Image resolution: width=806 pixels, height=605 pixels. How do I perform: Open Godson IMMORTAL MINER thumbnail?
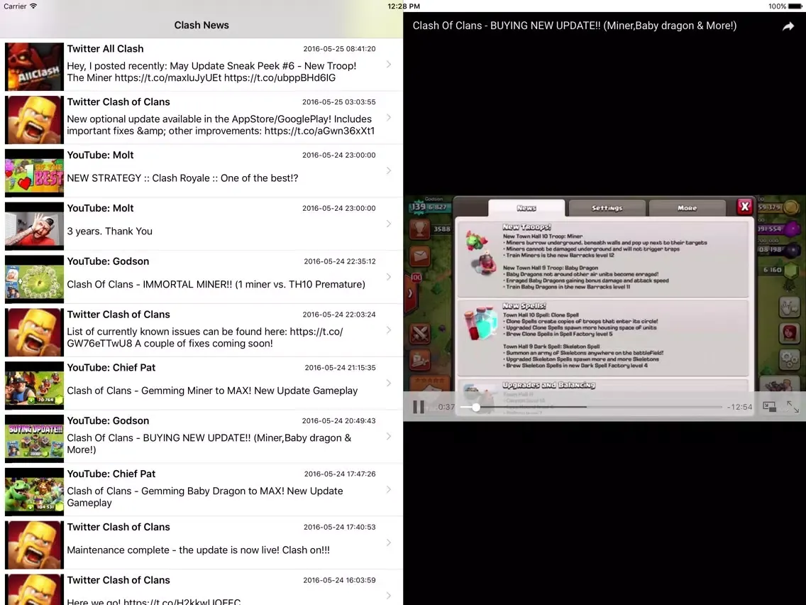coord(35,279)
